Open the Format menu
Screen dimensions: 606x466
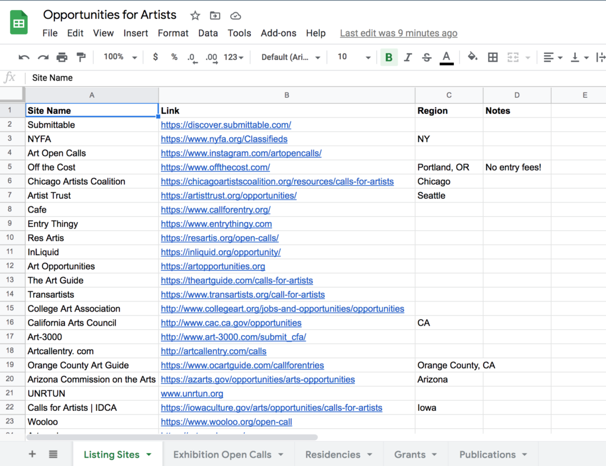[x=173, y=33]
